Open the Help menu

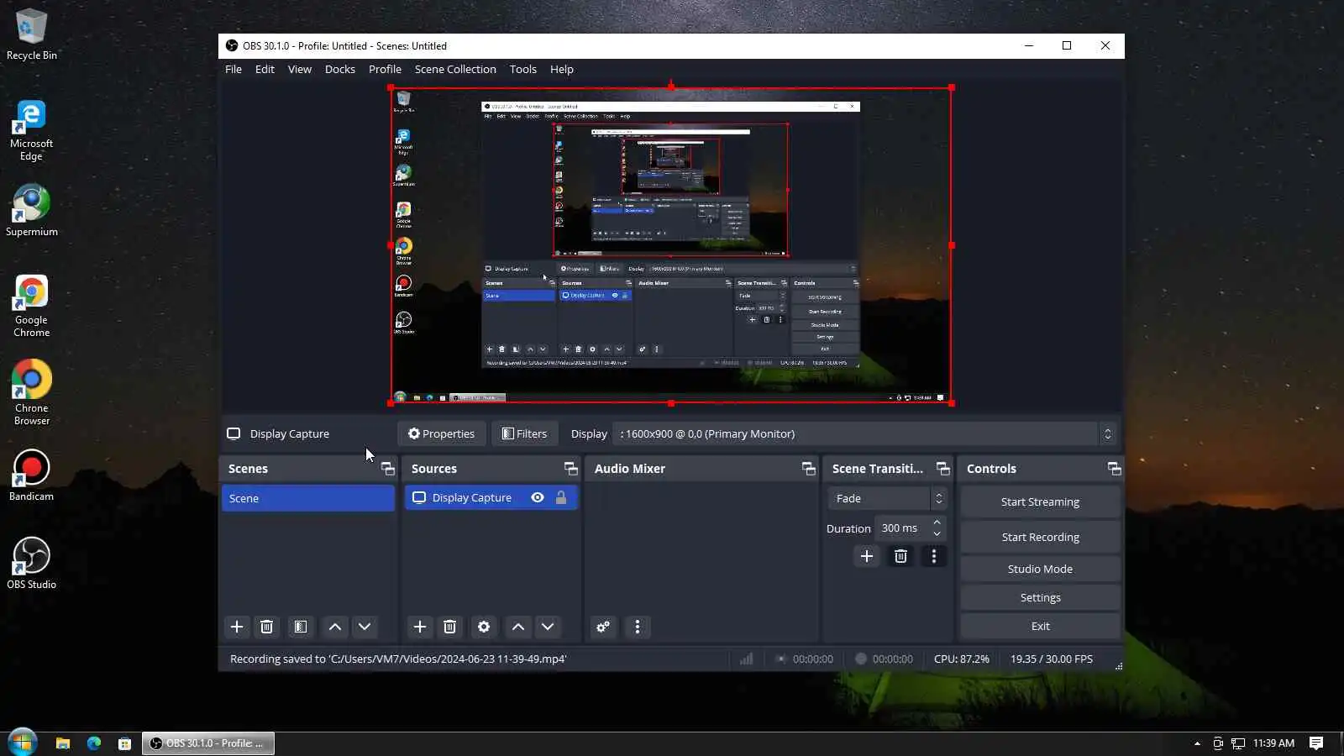click(x=562, y=69)
